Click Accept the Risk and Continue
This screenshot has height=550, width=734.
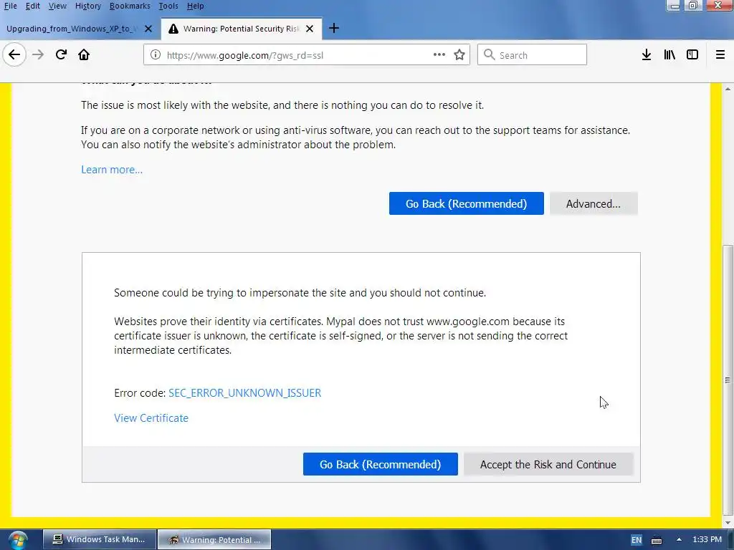tap(548, 464)
